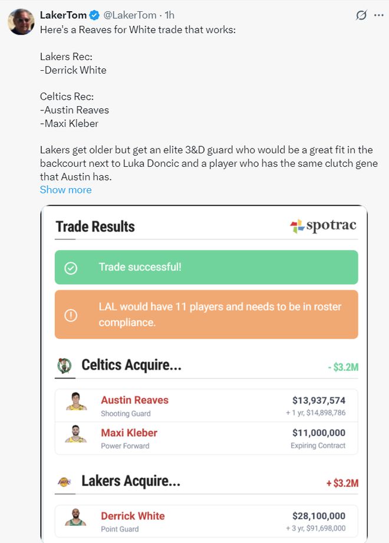Image resolution: width=389 pixels, height=543 pixels.
Task: Click the 1h post timestamp
Action: 169,15
